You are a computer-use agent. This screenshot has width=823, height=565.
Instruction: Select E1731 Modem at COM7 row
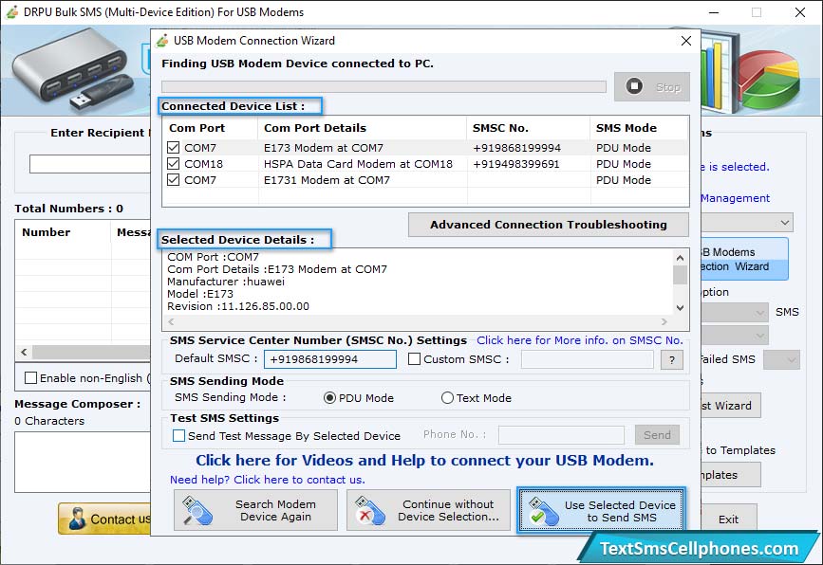(425, 180)
